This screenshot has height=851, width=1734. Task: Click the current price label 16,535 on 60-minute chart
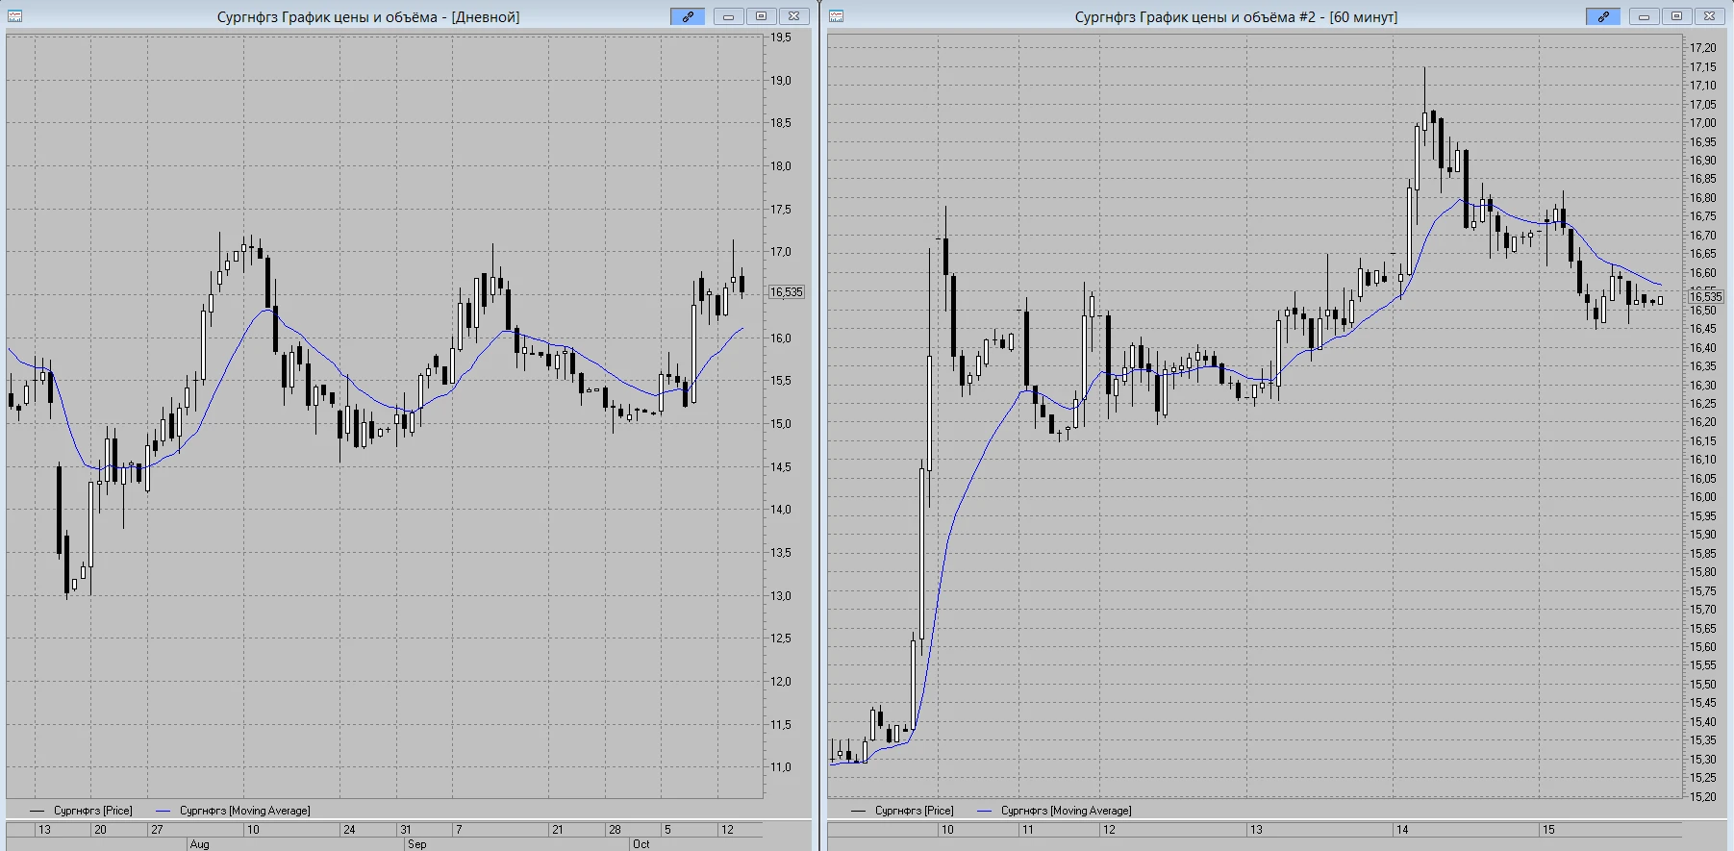click(1705, 297)
